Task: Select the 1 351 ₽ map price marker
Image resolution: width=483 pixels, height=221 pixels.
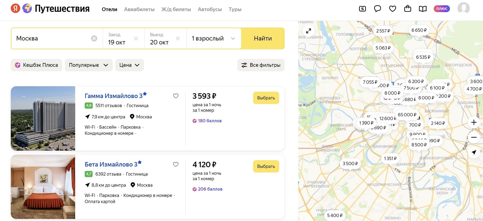Action: [390, 158]
